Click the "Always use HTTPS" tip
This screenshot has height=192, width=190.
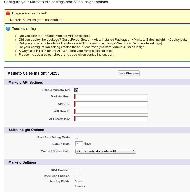click(x=66, y=51)
